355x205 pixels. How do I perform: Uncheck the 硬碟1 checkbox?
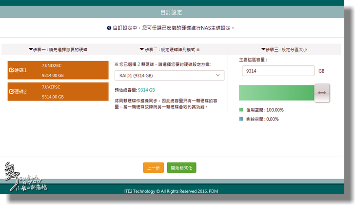click(12, 70)
